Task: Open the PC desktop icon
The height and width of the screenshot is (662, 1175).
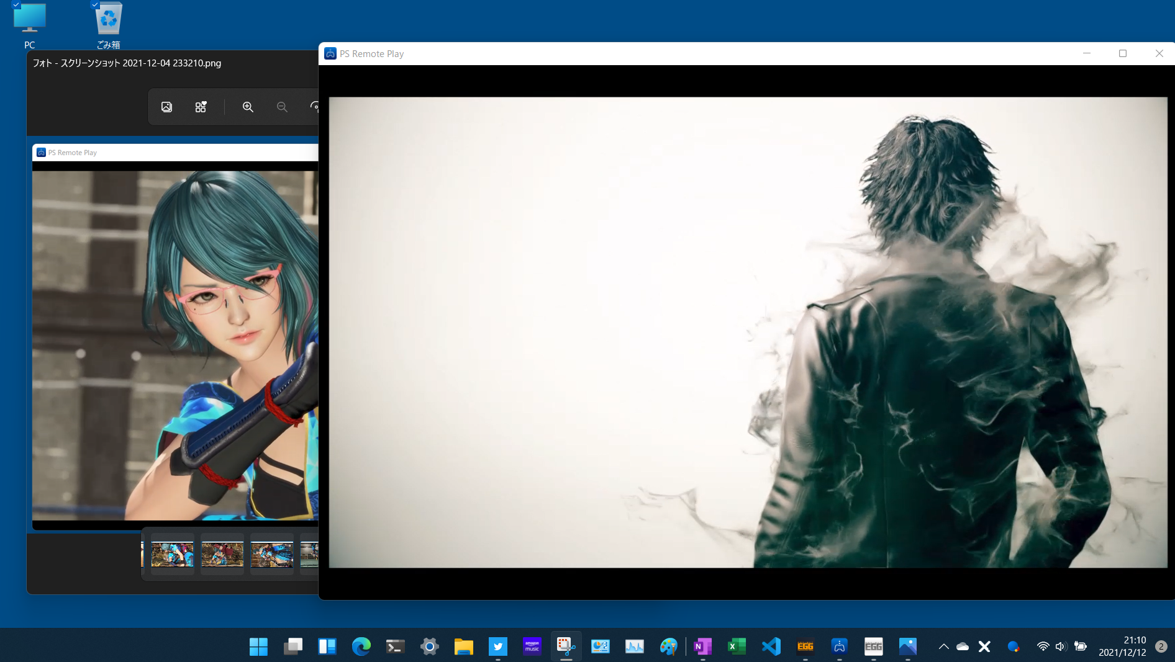Action: [29, 25]
